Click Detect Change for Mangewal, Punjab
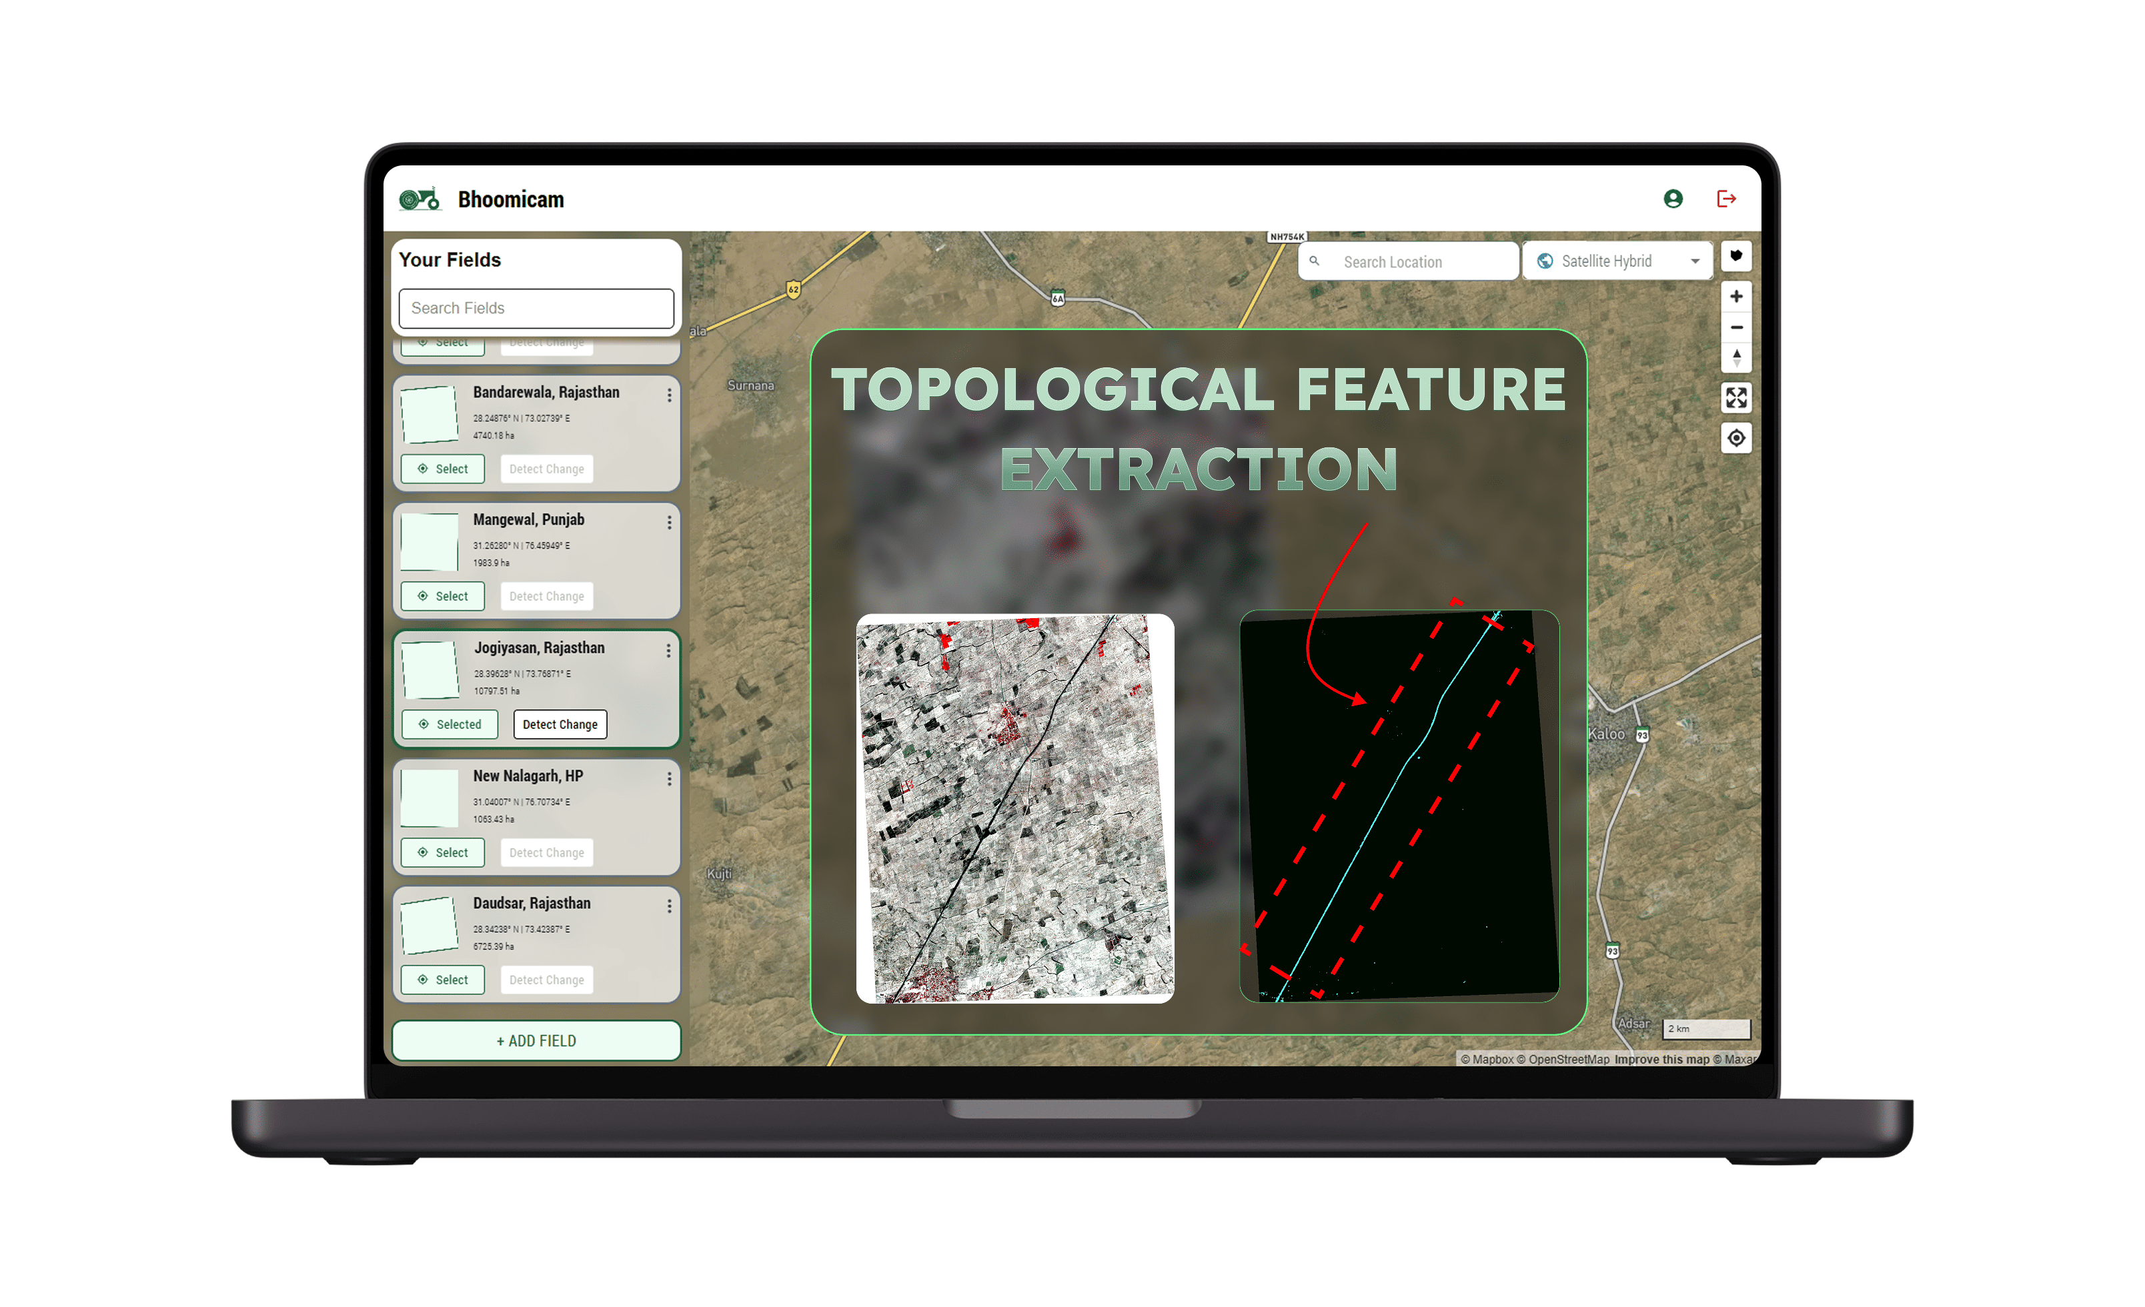The image size is (2145, 1307). tap(547, 596)
